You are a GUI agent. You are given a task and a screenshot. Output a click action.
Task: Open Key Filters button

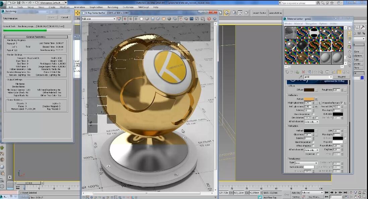(x=314, y=197)
